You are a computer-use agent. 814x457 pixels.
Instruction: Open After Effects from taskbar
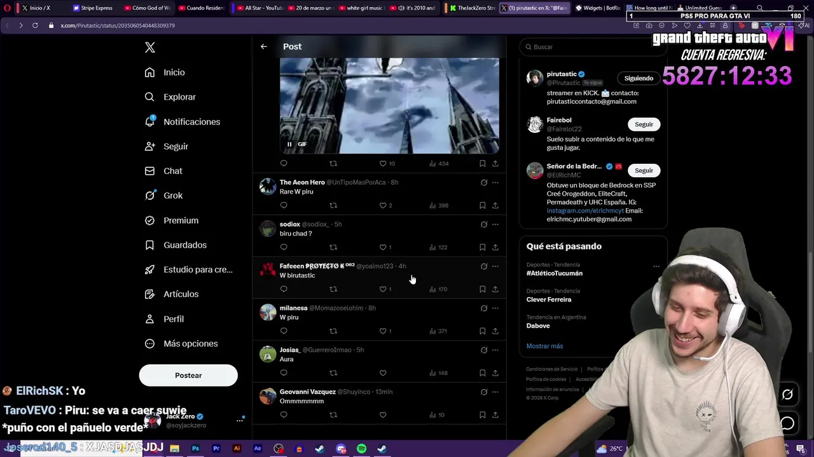[258, 449]
